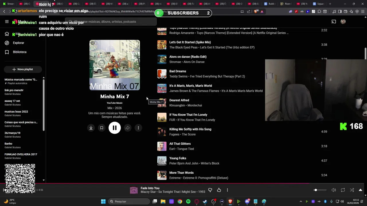Open Brave Shields in the address bar
Image resolution: width=367 pixels, height=206 pixels.
(255, 11)
